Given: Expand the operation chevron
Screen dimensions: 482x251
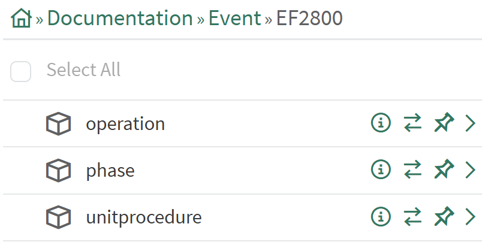Looking at the screenshot, I should click(471, 123).
